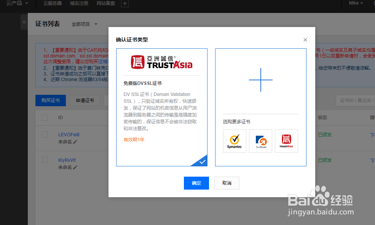Click the GeoTrust certificate logo
The width and height of the screenshot is (375, 225).
pyautogui.click(x=260, y=141)
